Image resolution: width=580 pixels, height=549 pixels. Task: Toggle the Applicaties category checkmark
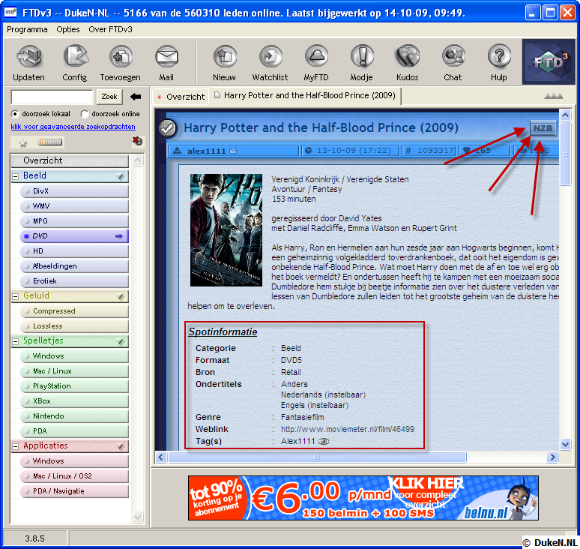120,446
